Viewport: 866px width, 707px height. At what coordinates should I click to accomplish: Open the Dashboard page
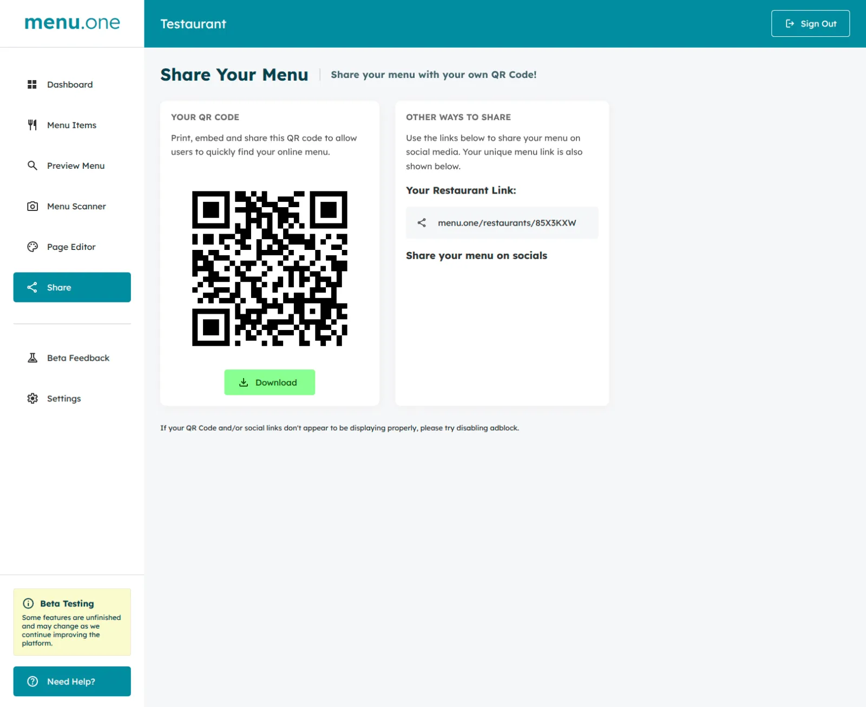tap(72, 84)
